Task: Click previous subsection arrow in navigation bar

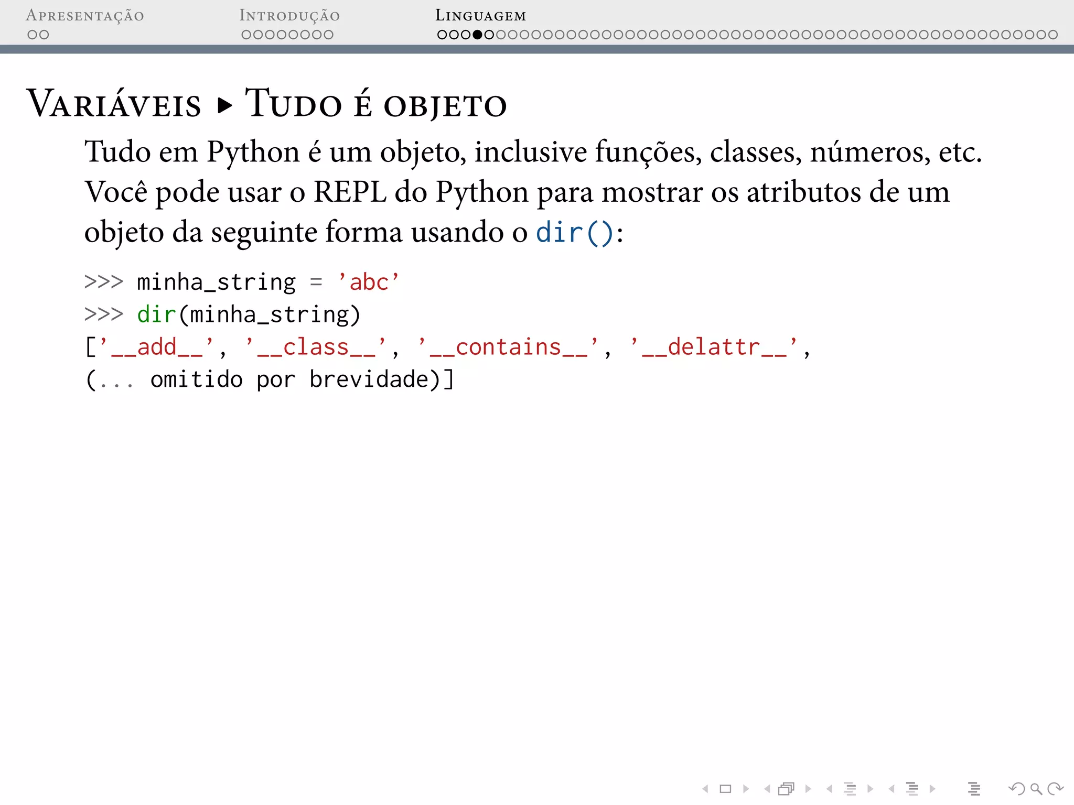Action: (x=830, y=789)
